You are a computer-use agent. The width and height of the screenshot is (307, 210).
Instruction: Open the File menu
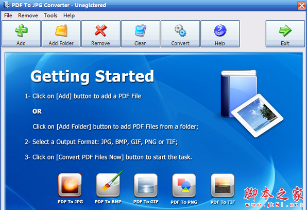(8, 15)
